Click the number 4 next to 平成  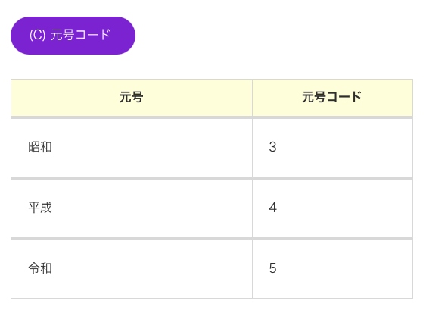click(x=272, y=208)
